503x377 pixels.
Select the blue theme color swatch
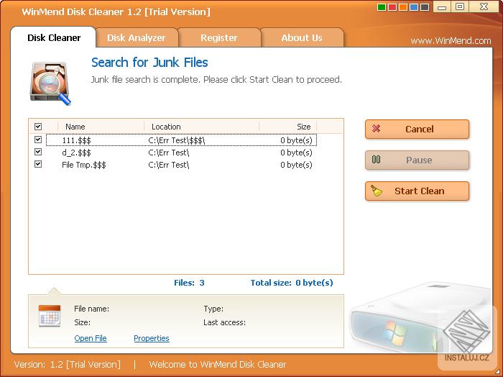pyautogui.click(x=414, y=7)
